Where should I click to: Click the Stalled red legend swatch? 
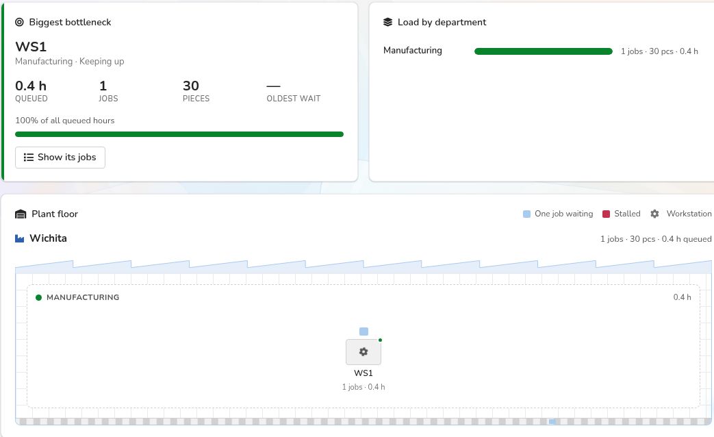click(x=606, y=214)
